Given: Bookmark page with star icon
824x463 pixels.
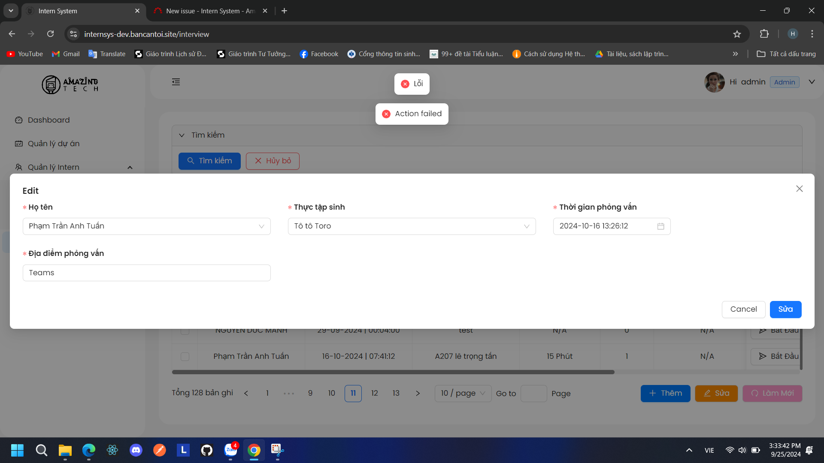Looking at the screenshot, I should 737,34.
